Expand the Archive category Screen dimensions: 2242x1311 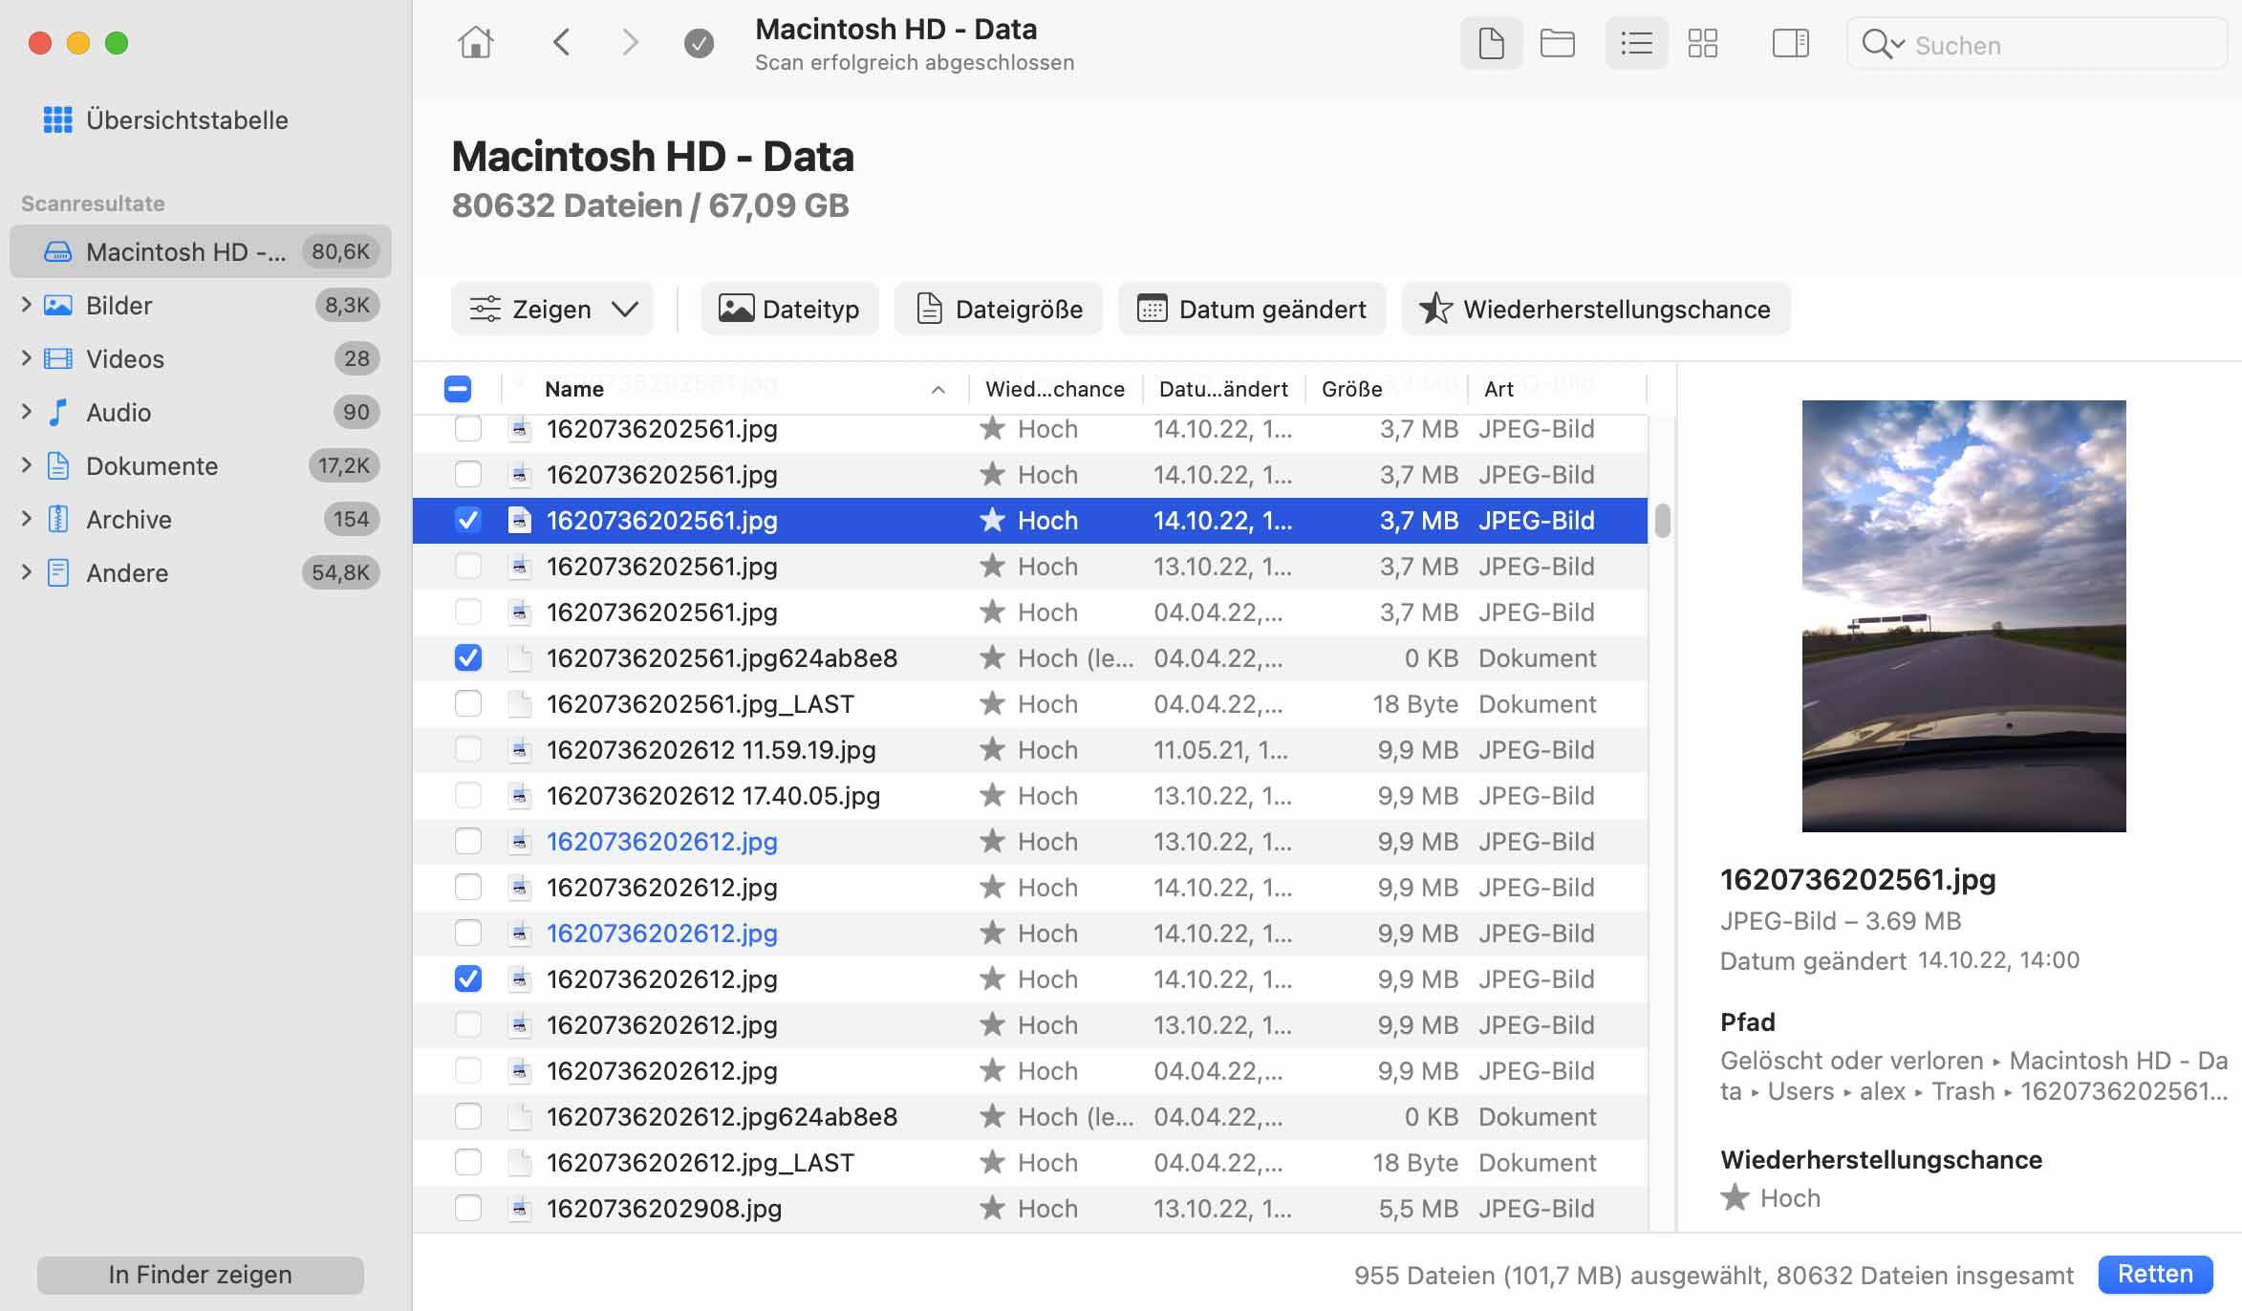pos(26,519)
